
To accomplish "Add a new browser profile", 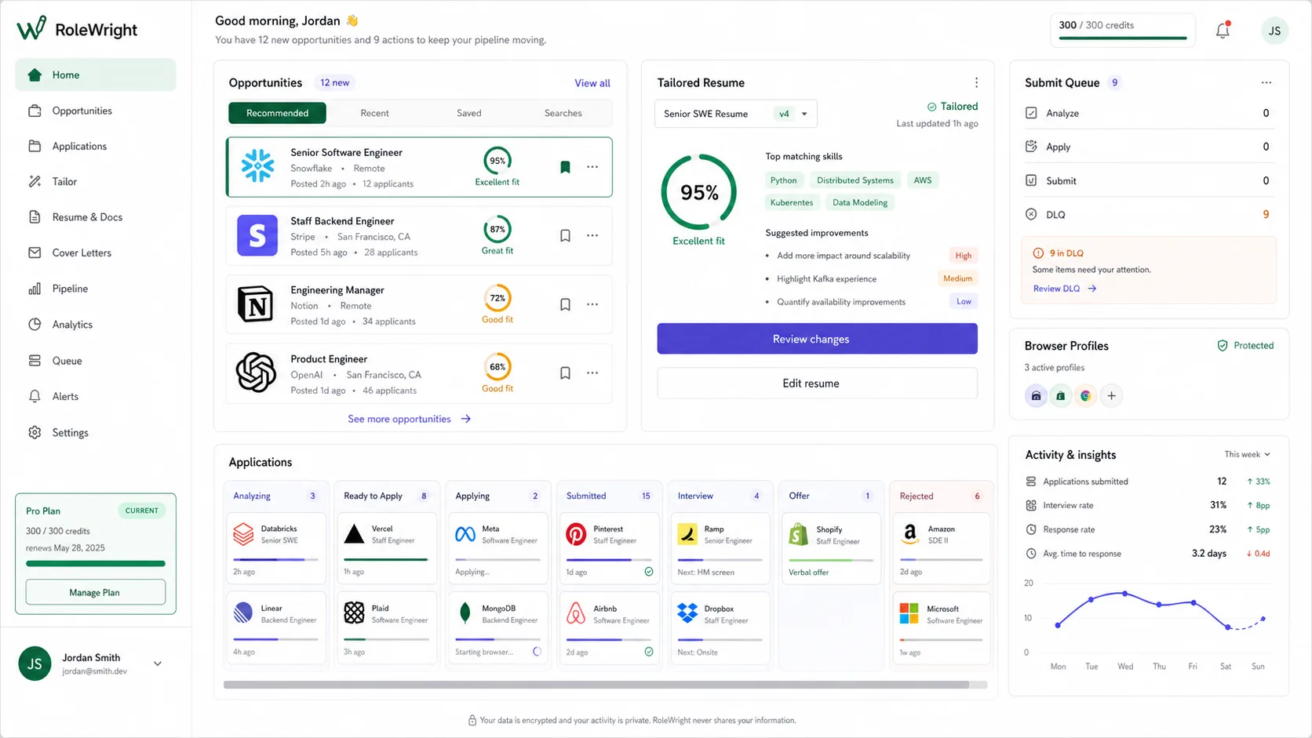I will click(1111, 396).
